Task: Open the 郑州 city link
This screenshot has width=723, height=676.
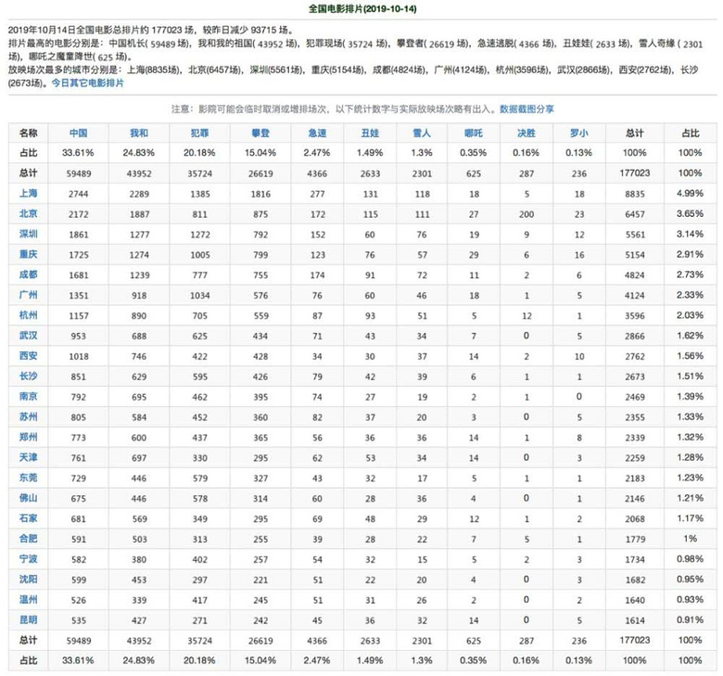Action: click(x=28, y=437)
